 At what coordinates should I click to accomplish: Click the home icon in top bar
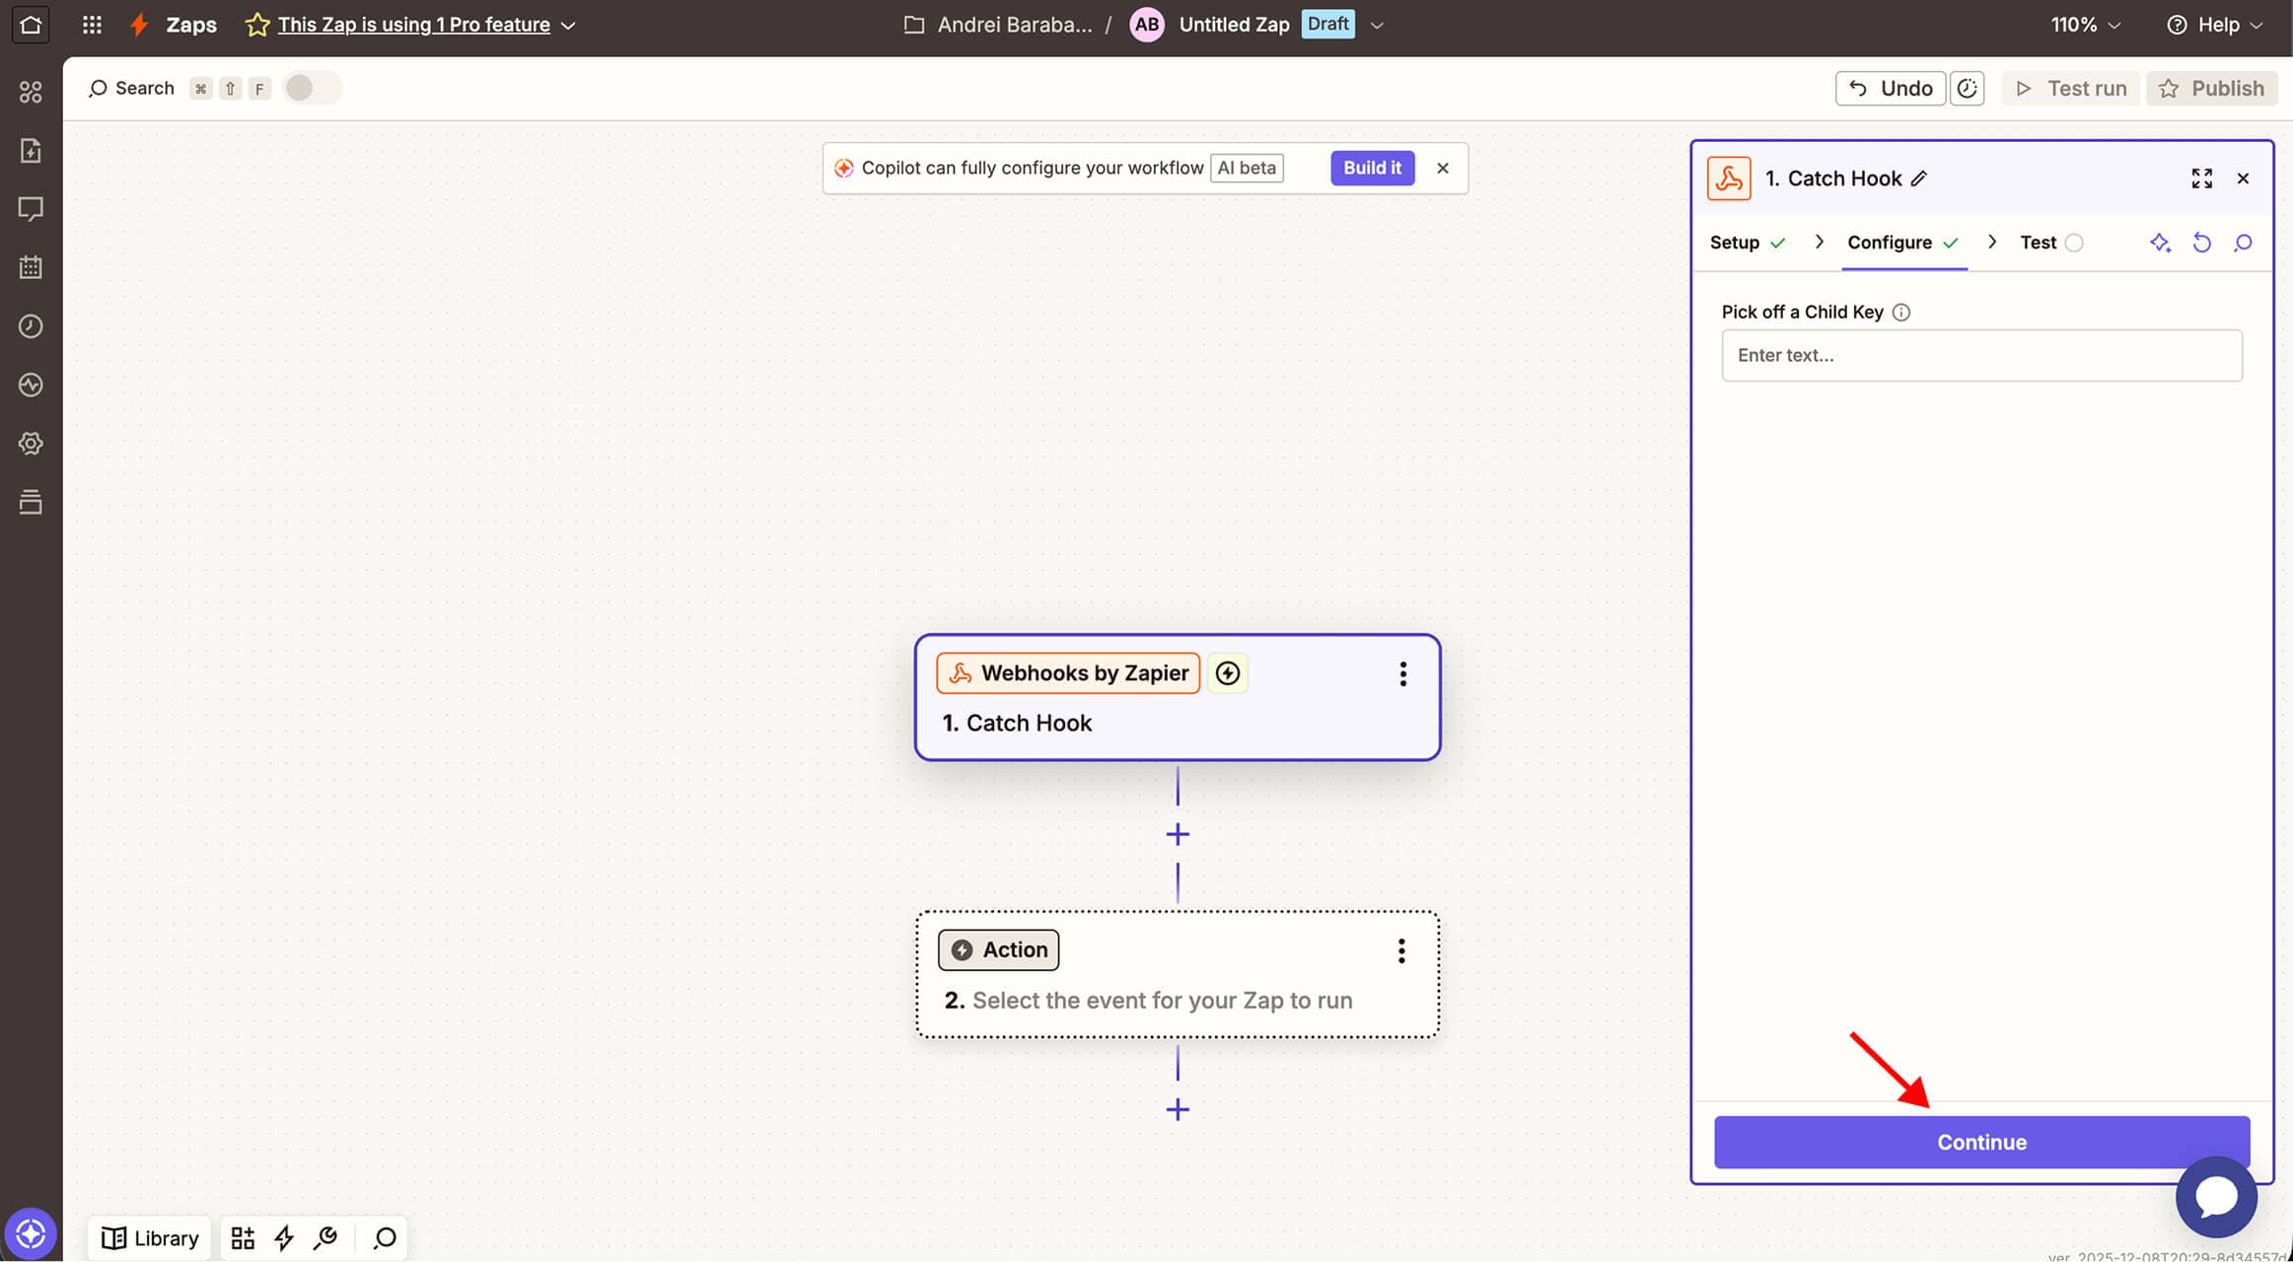click(x=31, y=25)
